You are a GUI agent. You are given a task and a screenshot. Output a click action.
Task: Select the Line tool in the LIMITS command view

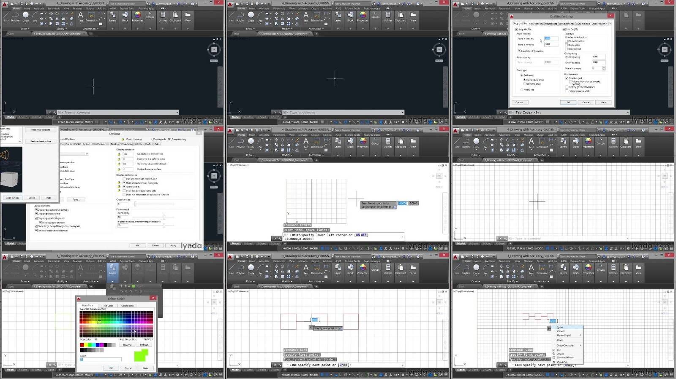(232, 142)
